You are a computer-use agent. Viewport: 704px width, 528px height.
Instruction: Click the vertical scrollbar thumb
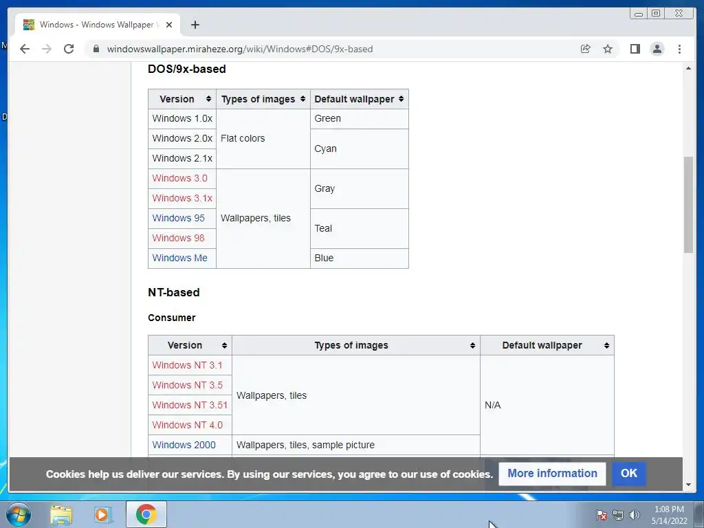(x=688, y=205)
